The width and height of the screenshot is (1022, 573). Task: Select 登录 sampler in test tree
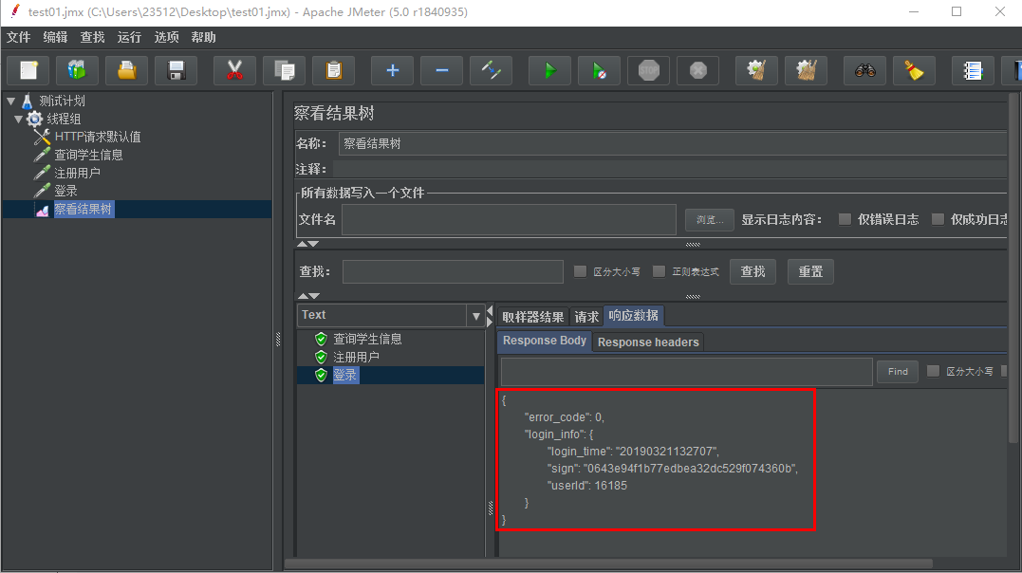point(65,191)
